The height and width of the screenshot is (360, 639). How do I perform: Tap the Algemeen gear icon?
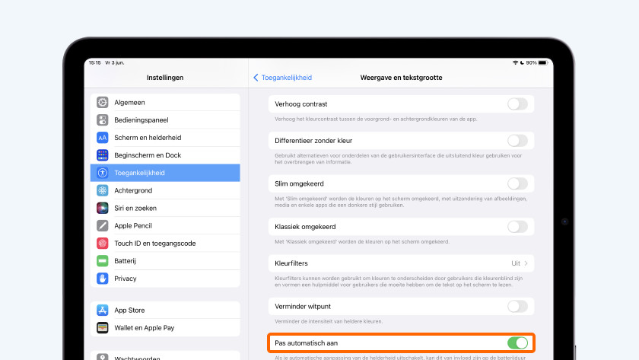click(x=102, y=102)
